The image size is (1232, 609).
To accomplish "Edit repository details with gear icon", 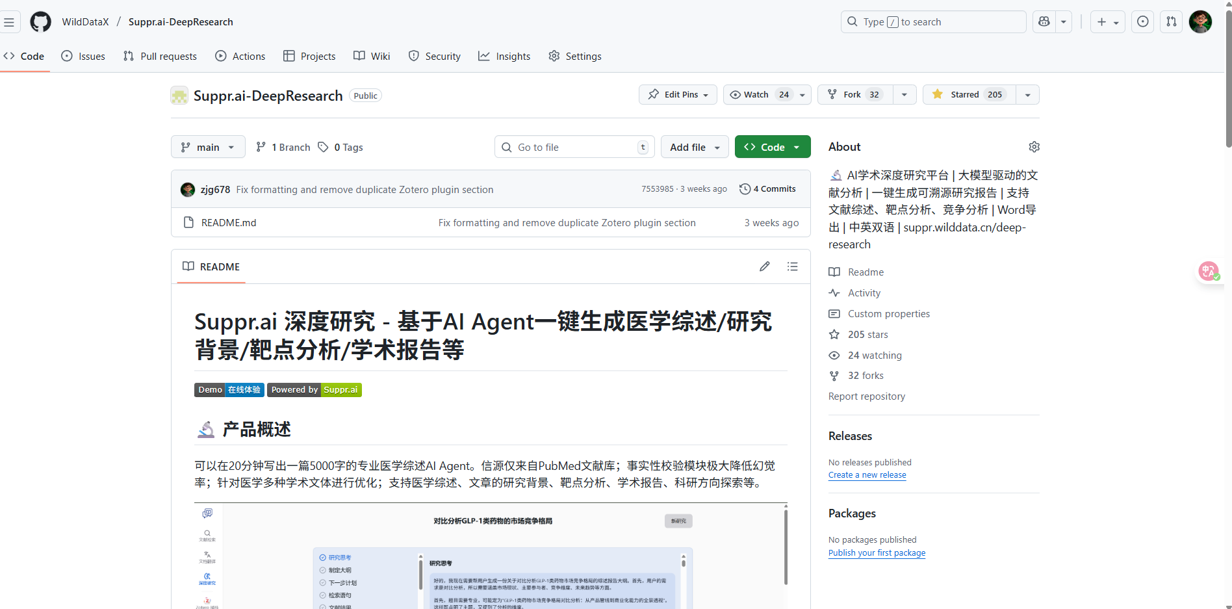I will [x=1034, y=147].
